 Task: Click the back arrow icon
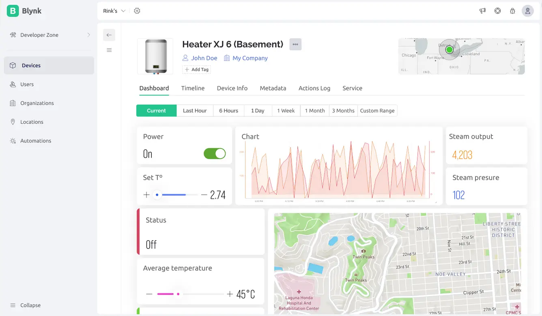(109, 35)
